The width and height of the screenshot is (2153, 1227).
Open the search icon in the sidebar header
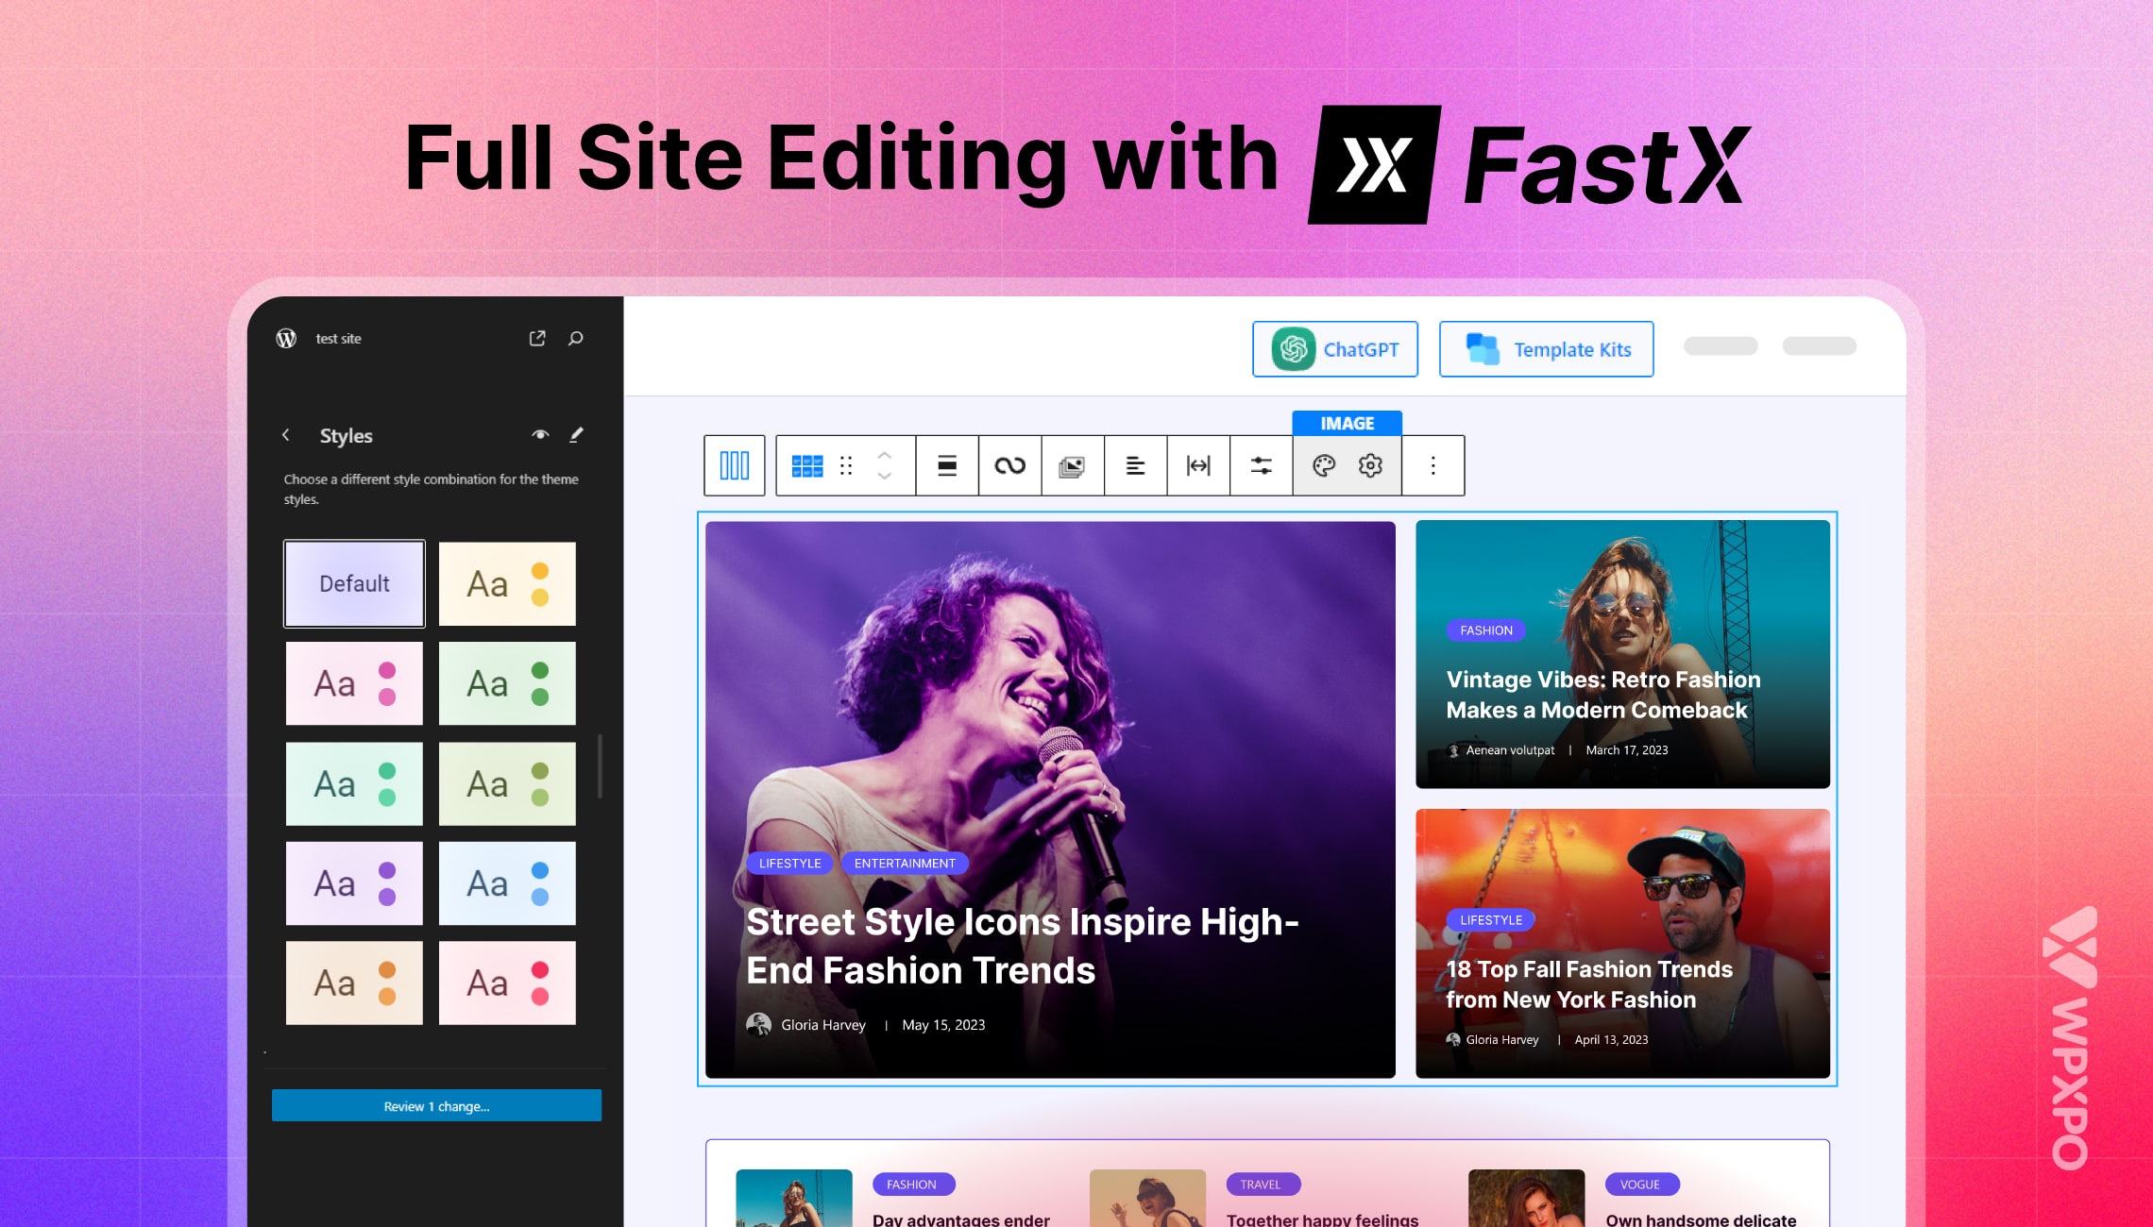click(x=576, y=338)
